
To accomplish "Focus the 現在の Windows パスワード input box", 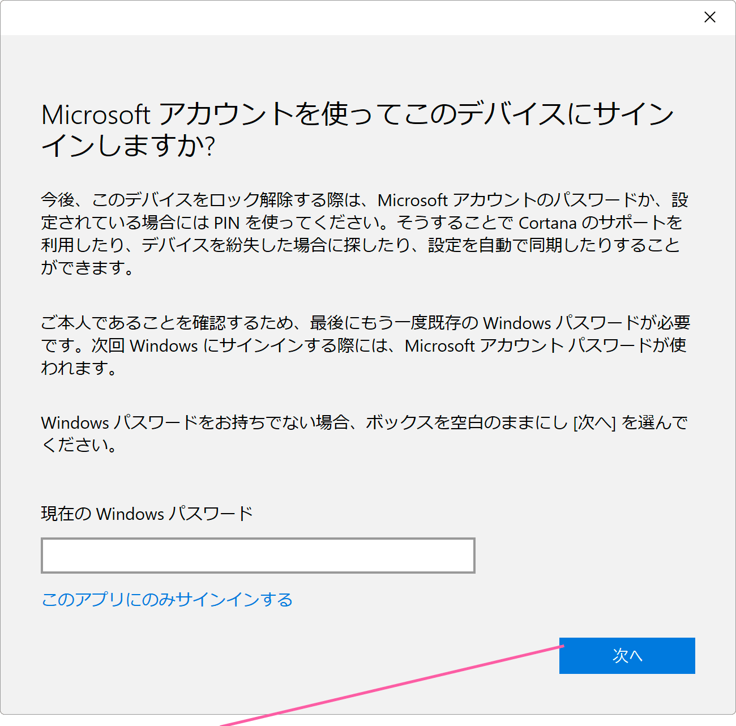I will (258, 556).
